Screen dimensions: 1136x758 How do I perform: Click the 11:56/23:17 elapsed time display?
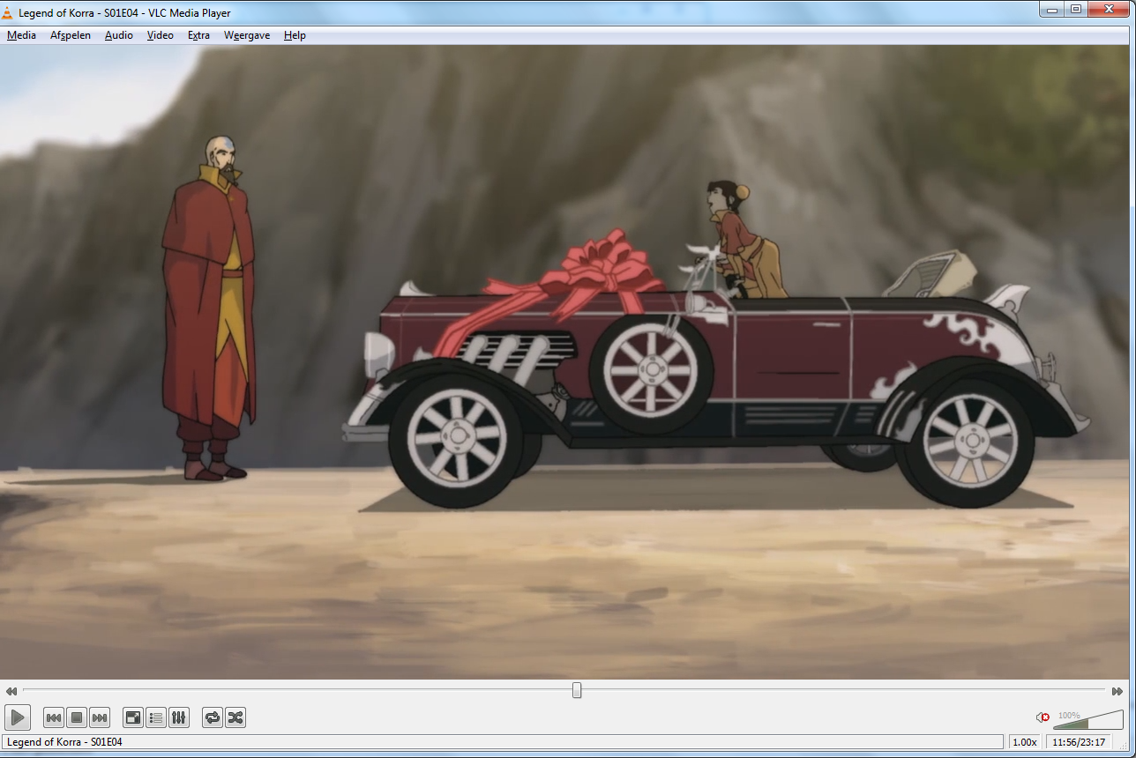[x=1080, y=742]
